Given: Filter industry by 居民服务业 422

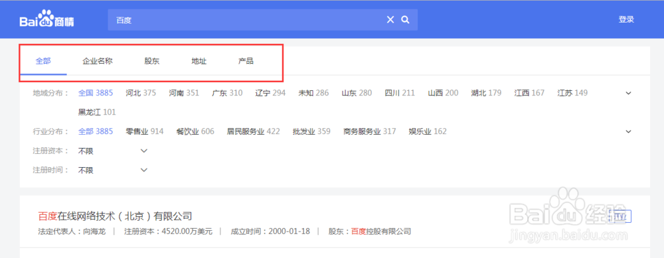Looking at the screenshot, I should pyautogui.click(x=253, y=131).
